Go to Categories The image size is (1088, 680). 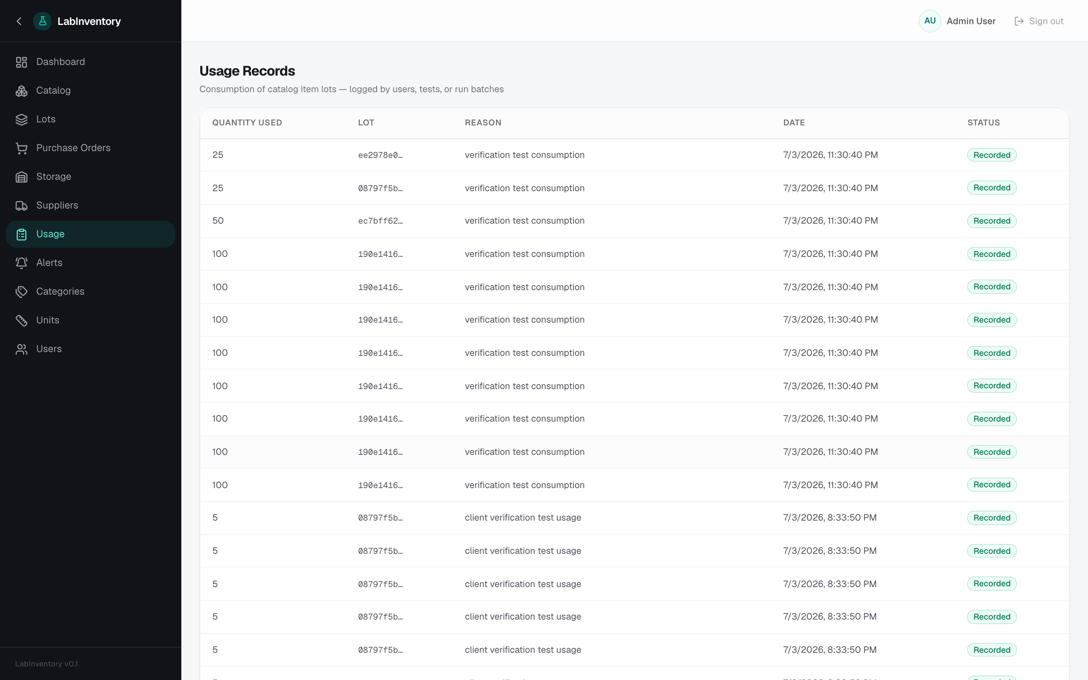click(90, 292)
